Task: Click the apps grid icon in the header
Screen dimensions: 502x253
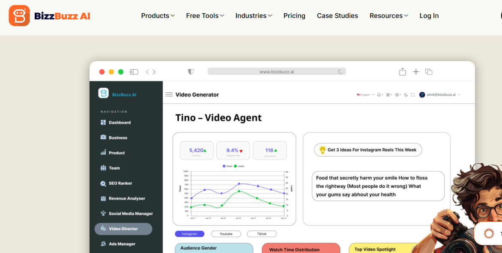Action: [388, 95]
